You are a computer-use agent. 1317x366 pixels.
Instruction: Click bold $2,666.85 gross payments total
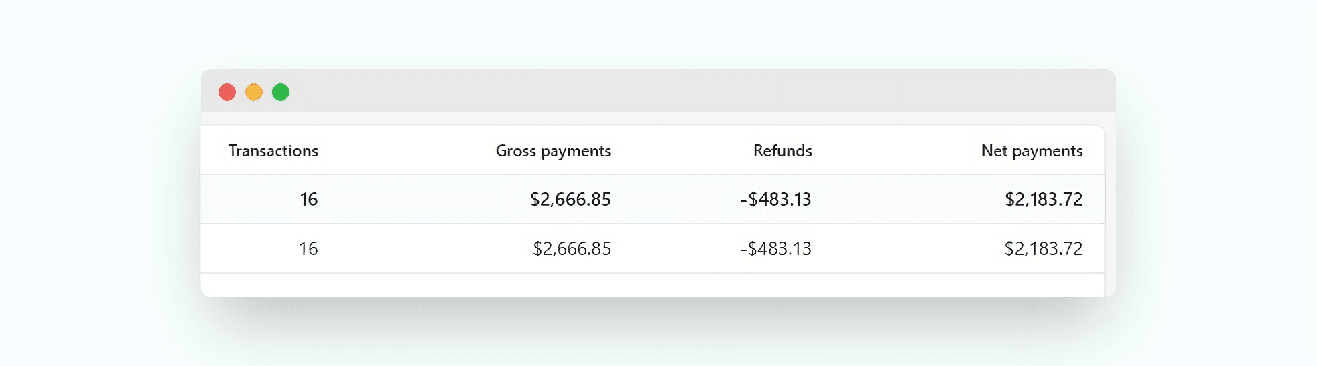point(570,200)
